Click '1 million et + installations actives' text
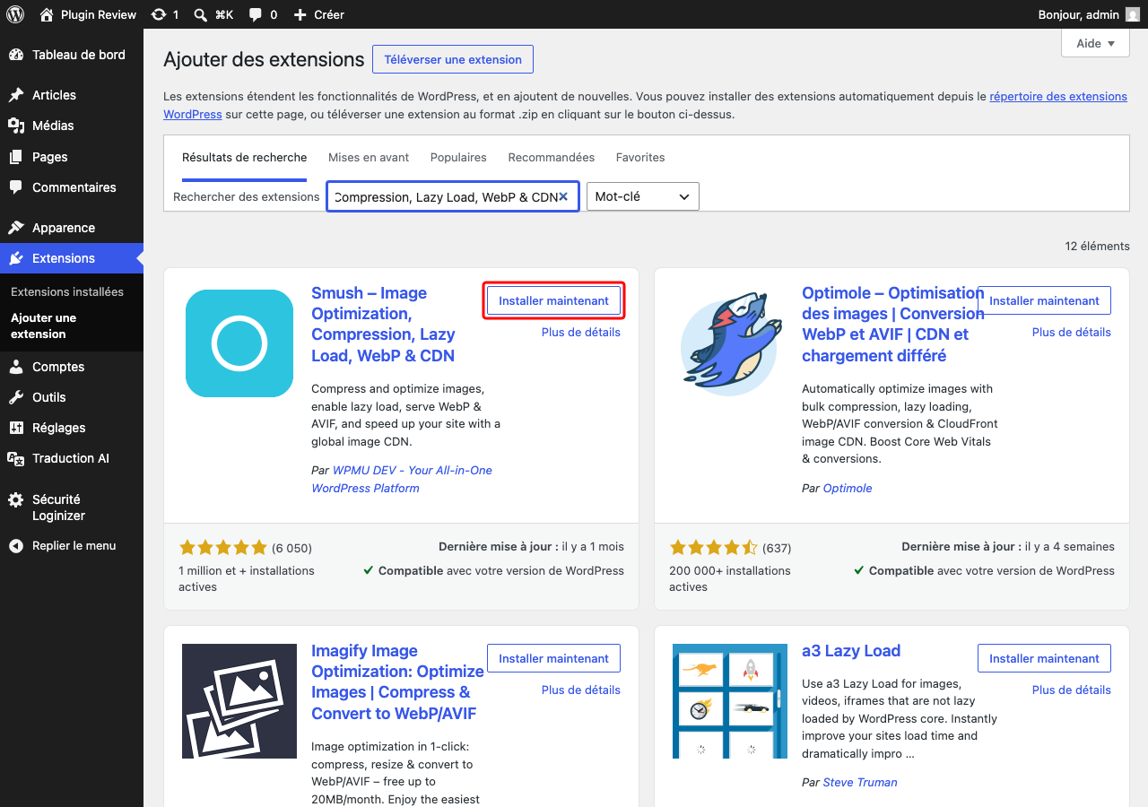Screen dimensions: 1148x807 click(247, 579)
